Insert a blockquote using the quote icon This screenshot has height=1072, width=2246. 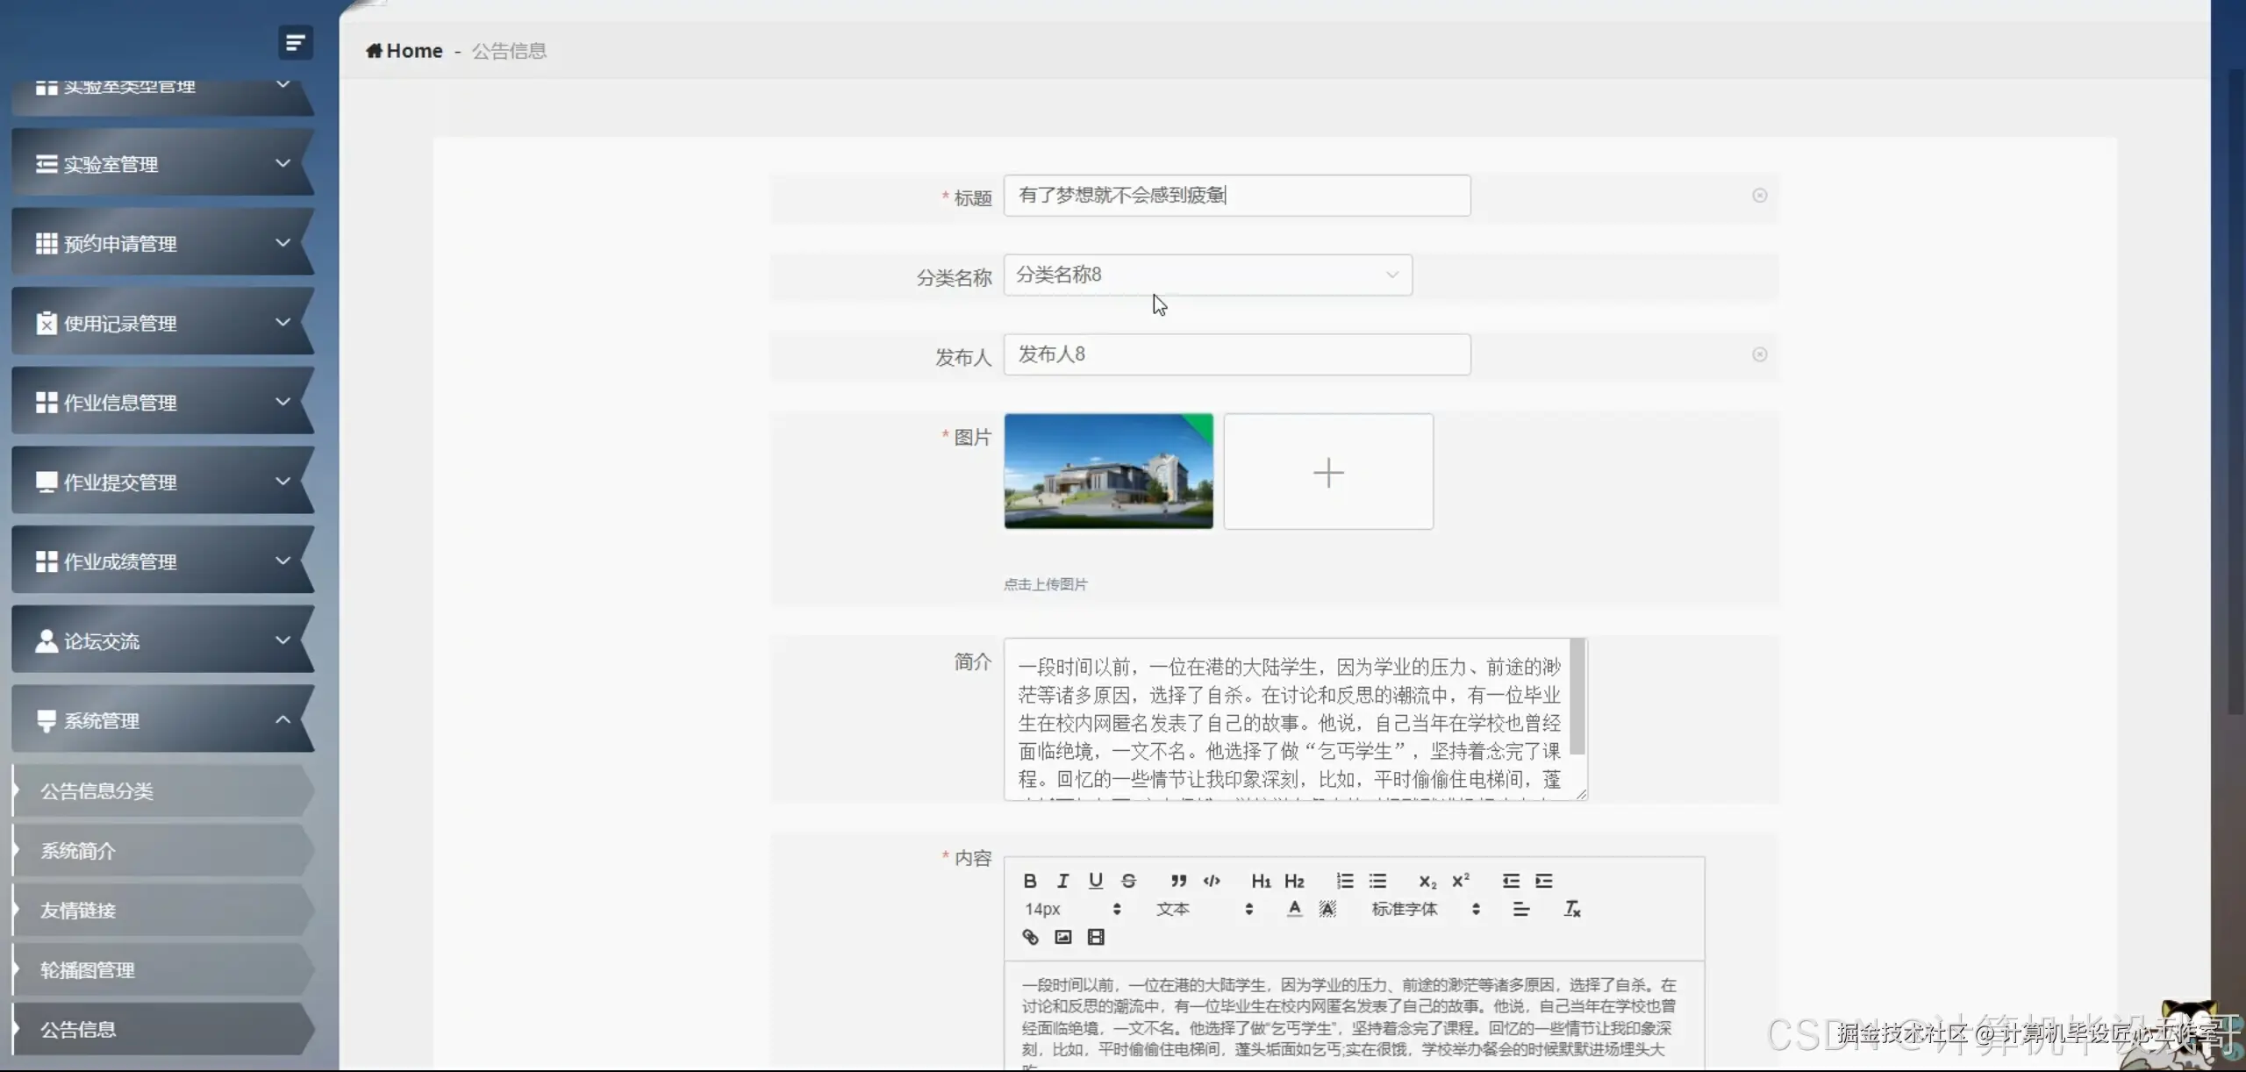tap(1179, 881)
